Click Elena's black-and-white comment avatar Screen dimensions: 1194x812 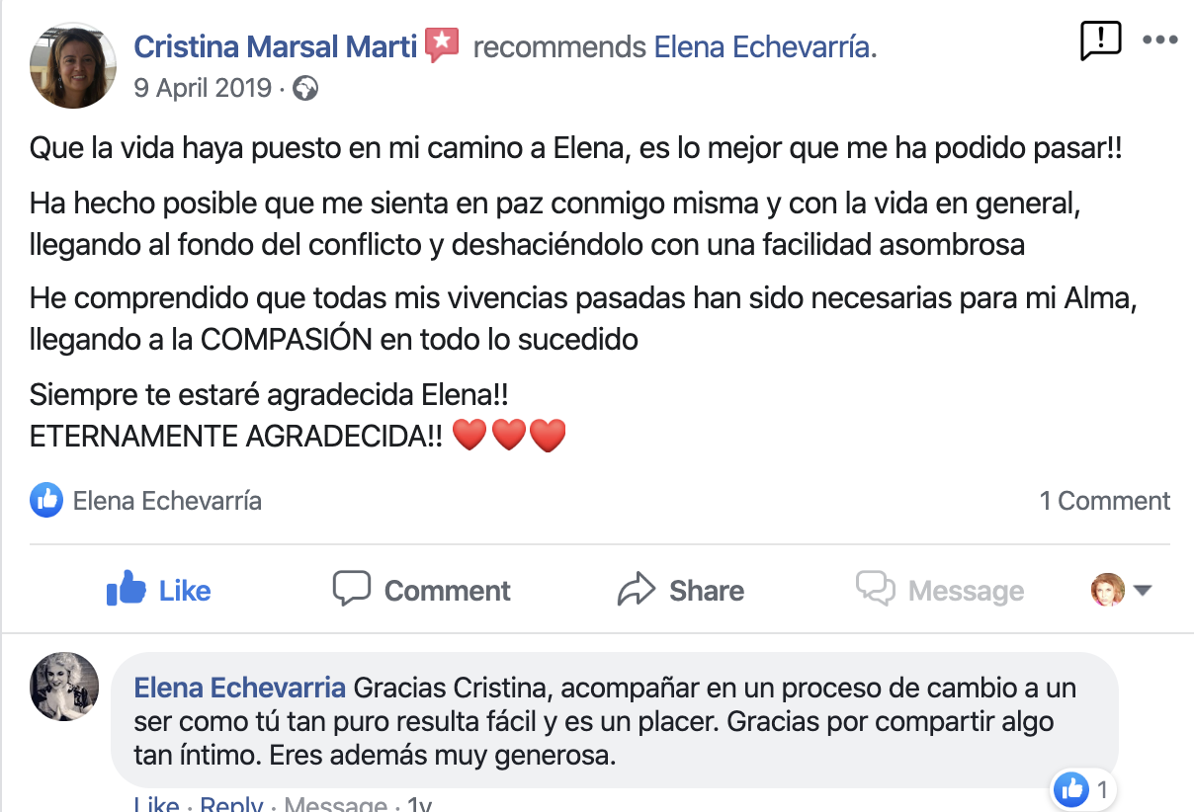coord(65,687)
